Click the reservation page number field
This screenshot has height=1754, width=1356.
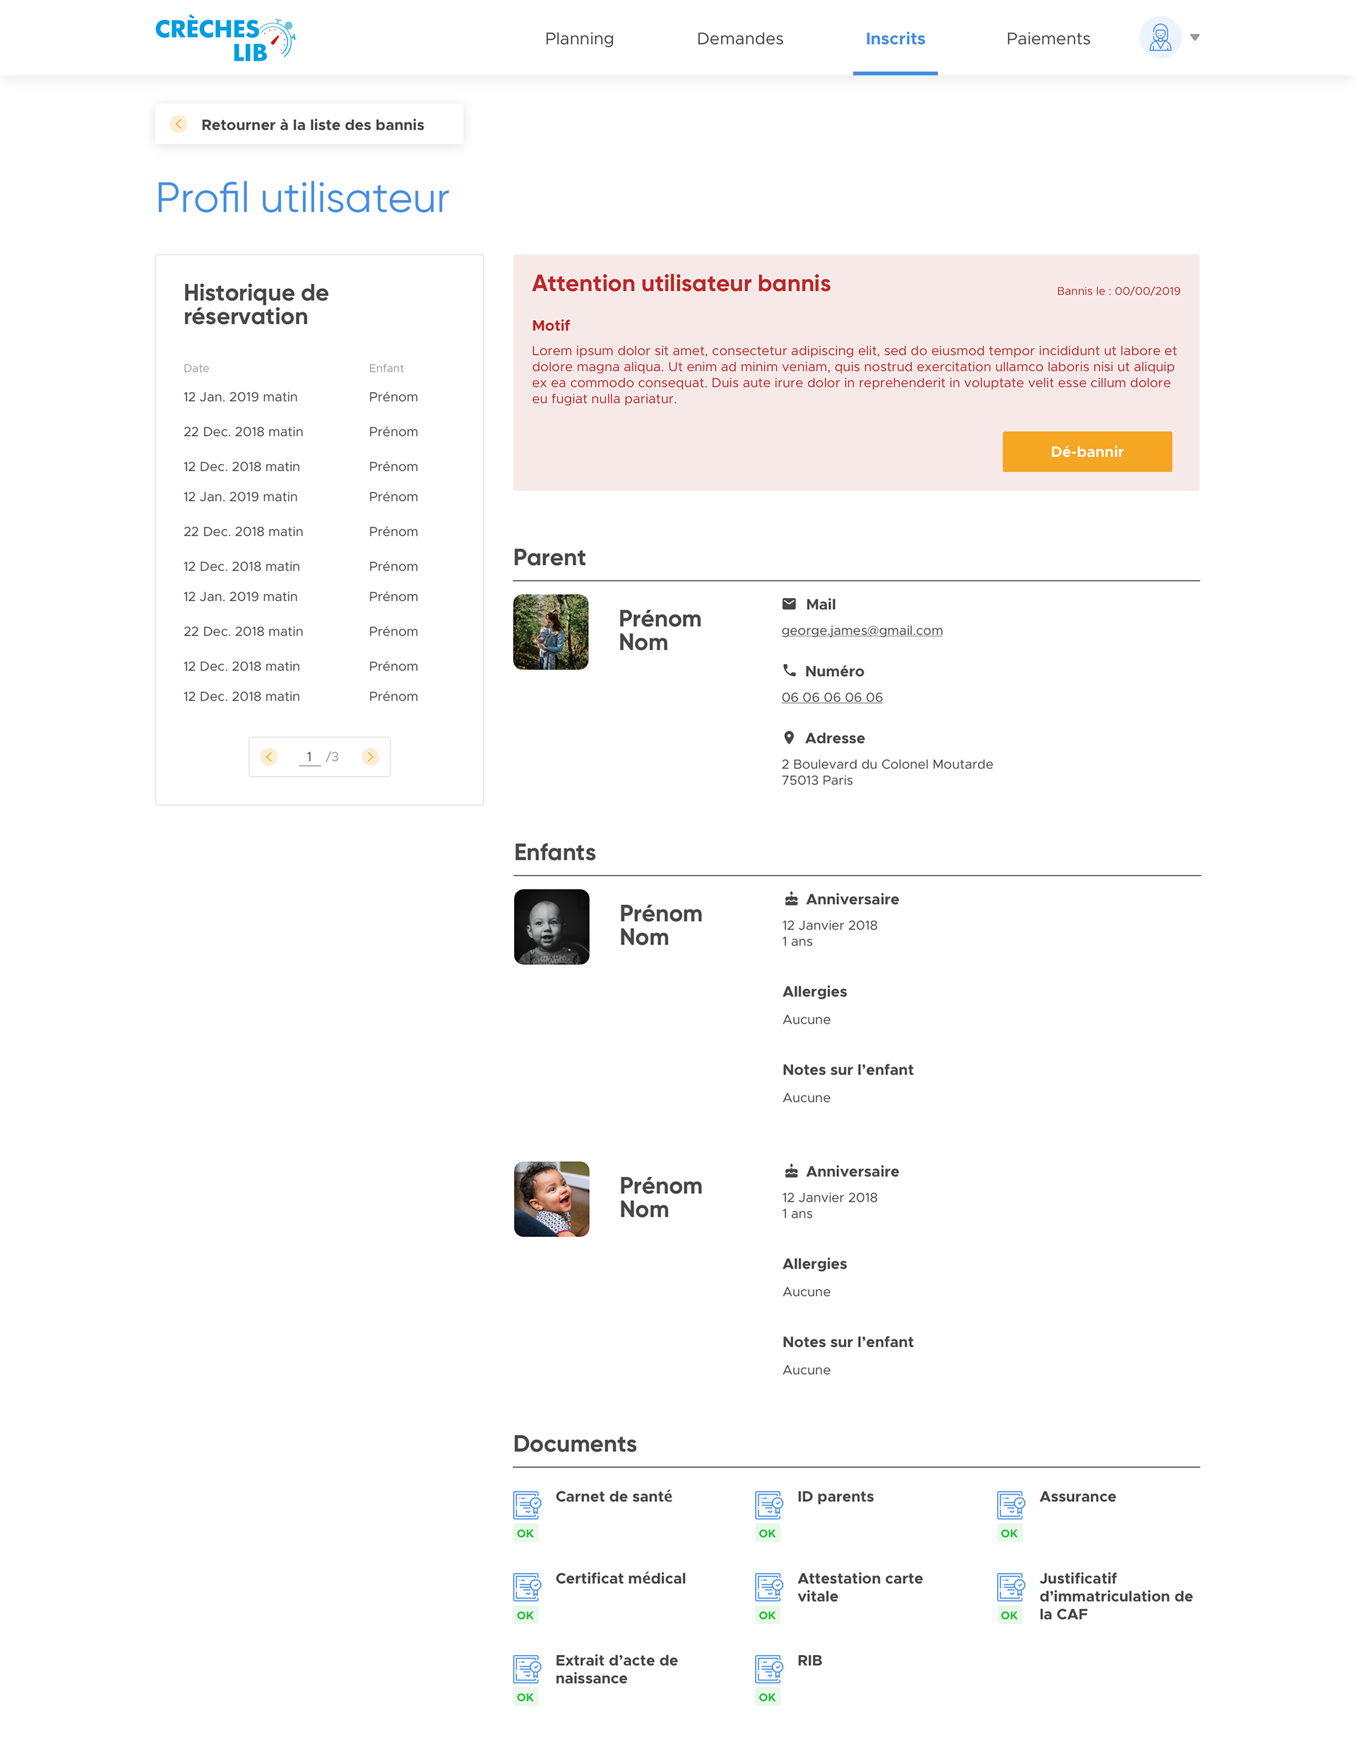coord(309,757)
